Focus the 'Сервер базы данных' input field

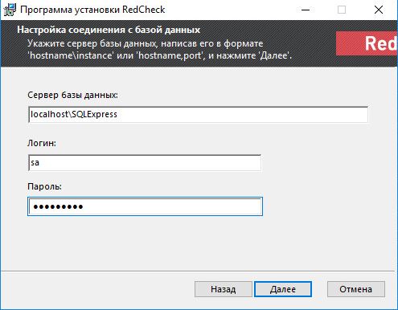point(199,115)
